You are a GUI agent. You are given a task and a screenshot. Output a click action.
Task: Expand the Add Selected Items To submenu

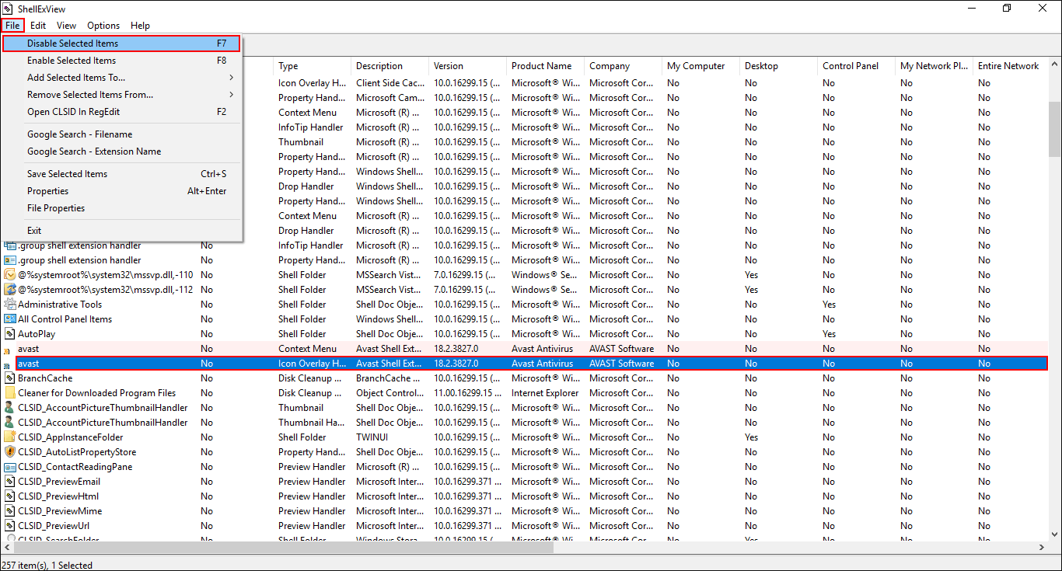tap(121, 78)
